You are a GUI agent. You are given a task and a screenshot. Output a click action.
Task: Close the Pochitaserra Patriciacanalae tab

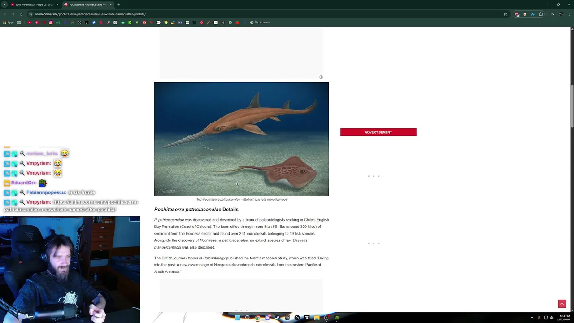tap(111, 4)
